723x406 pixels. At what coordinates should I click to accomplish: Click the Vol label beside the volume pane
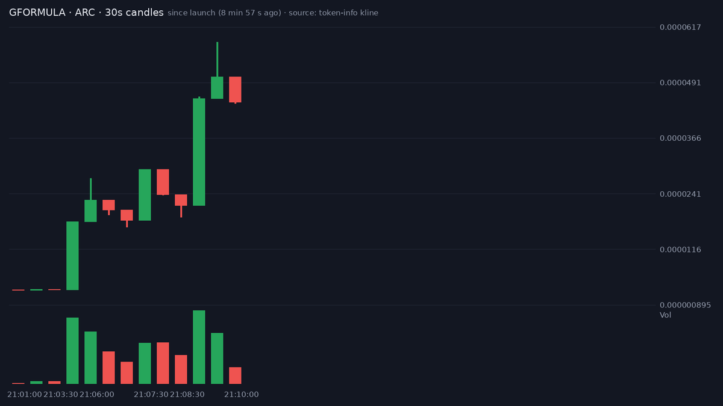point(665,315)
